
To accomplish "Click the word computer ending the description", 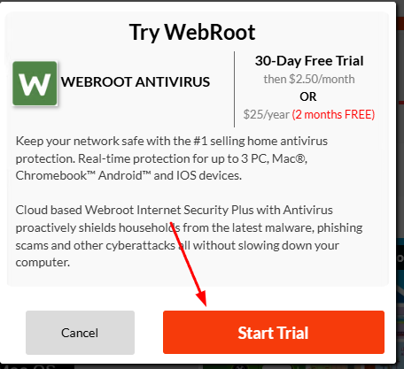I will (42, 263).
